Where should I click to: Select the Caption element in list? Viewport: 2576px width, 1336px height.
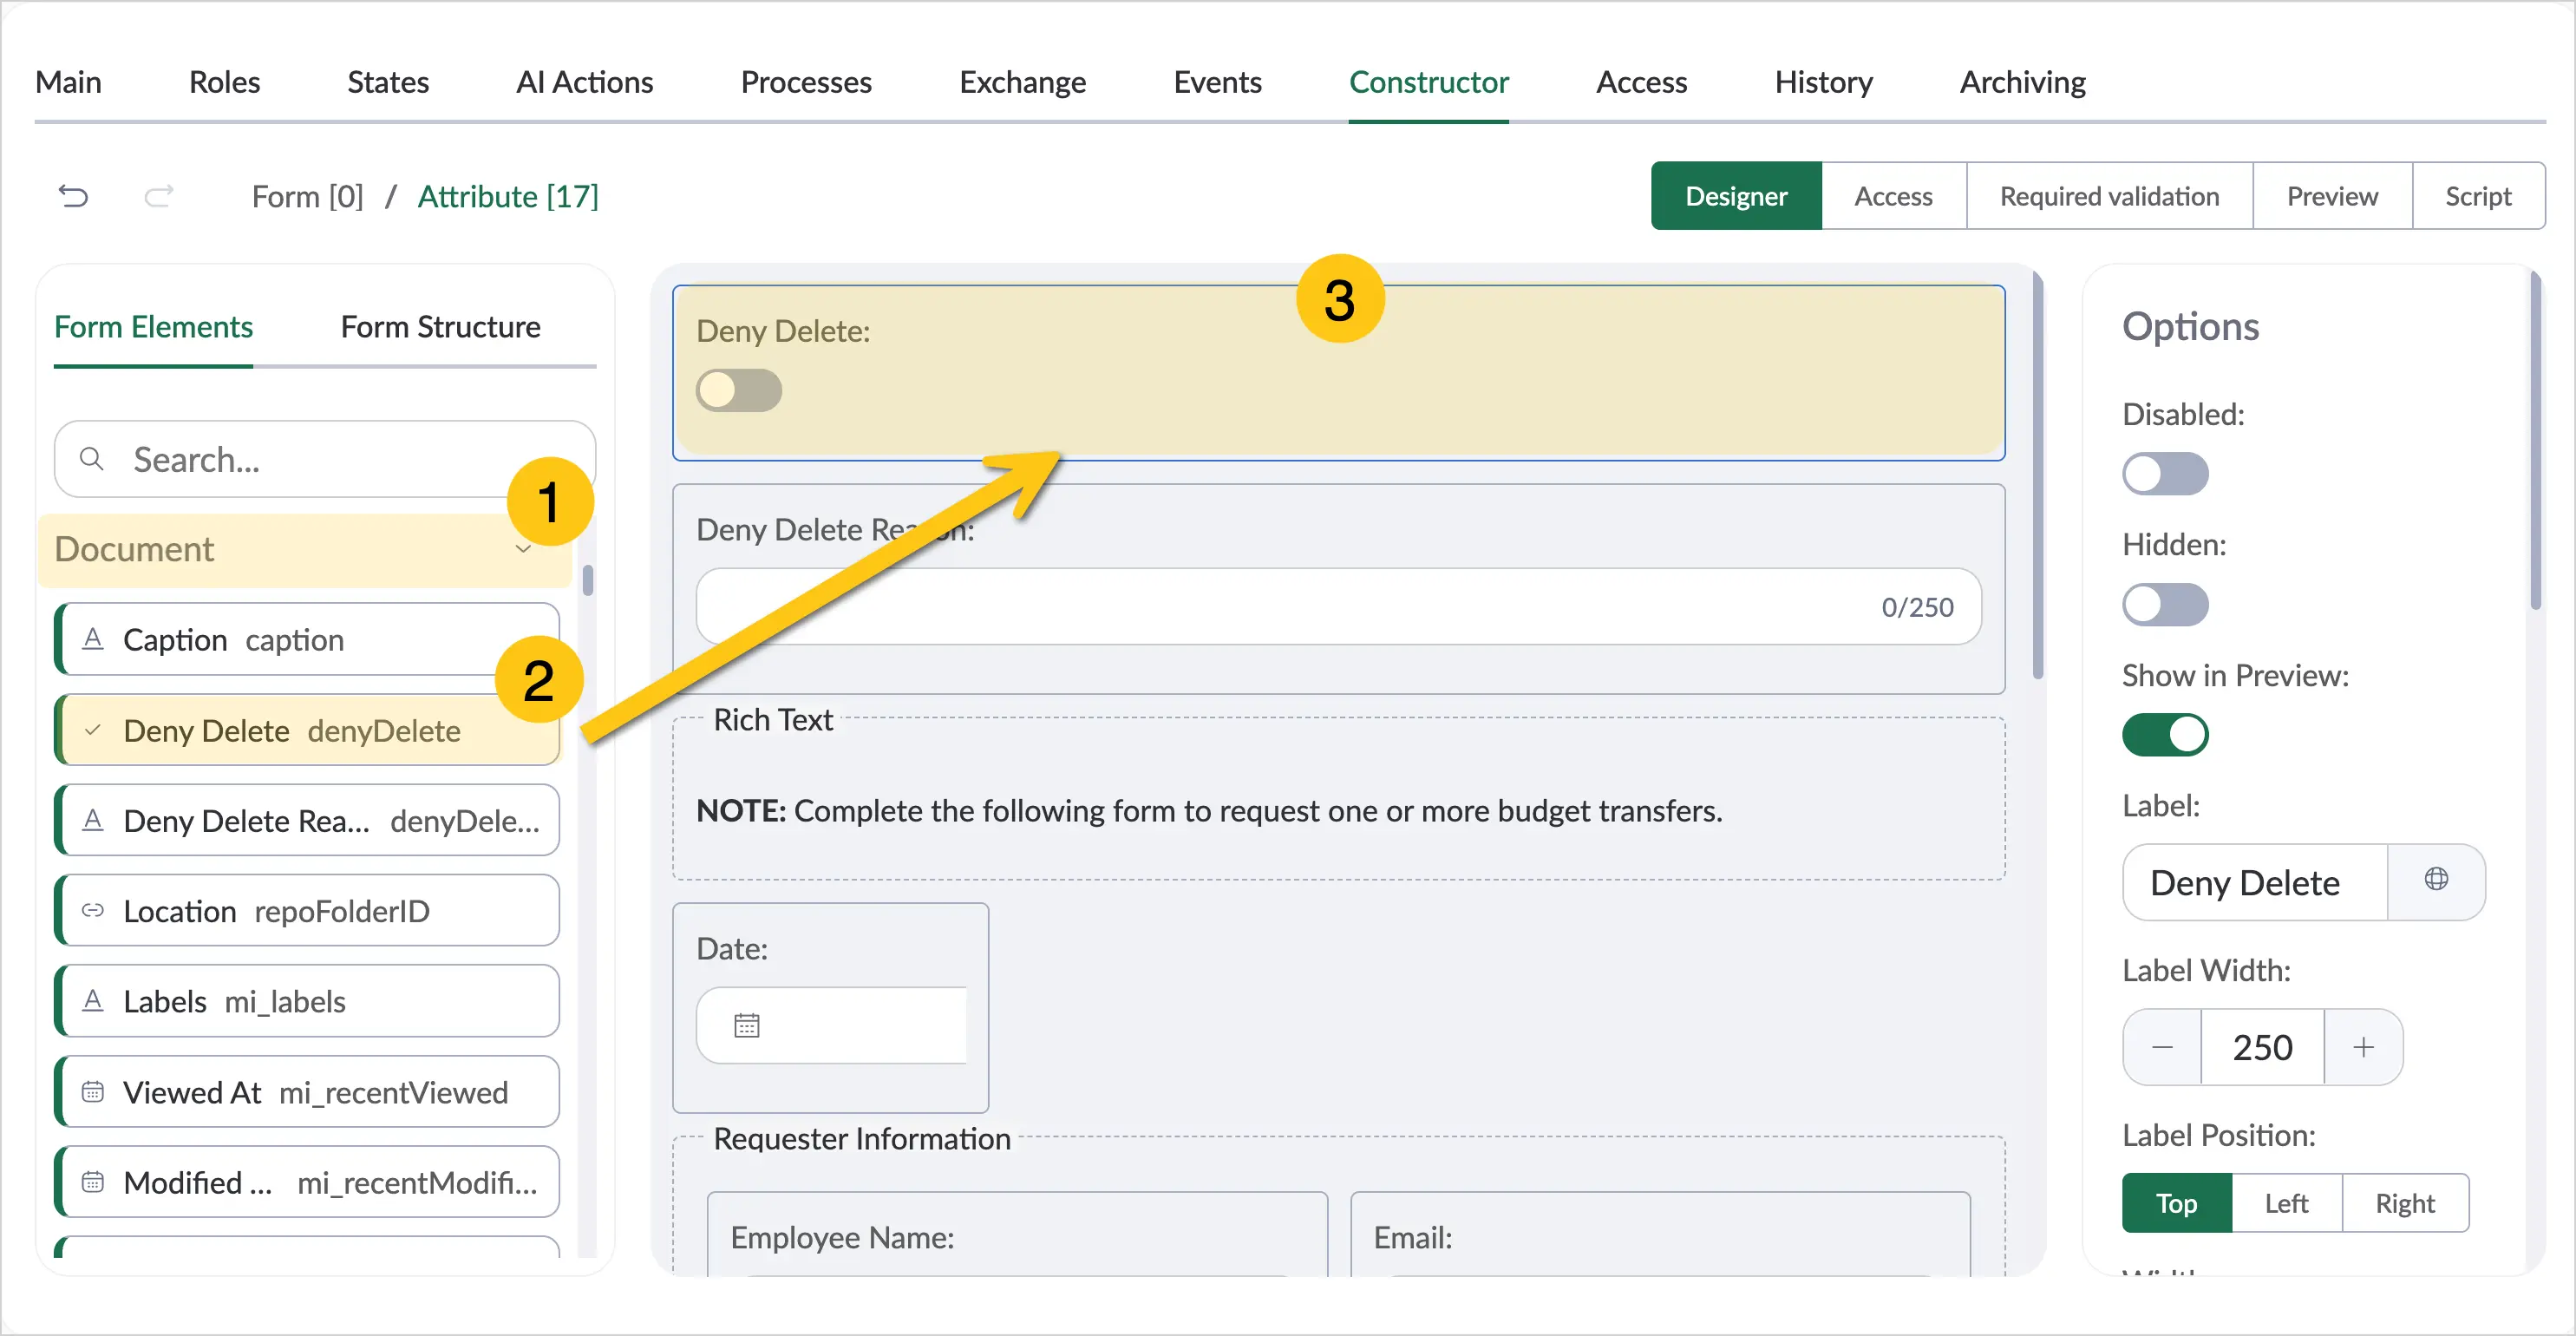click(x=307, y=639)
